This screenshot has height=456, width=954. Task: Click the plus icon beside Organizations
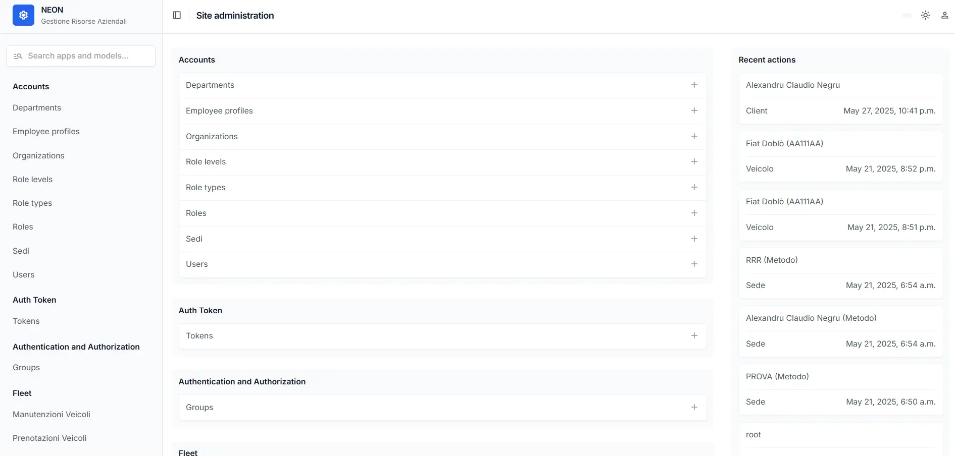[x=694, y=136]
